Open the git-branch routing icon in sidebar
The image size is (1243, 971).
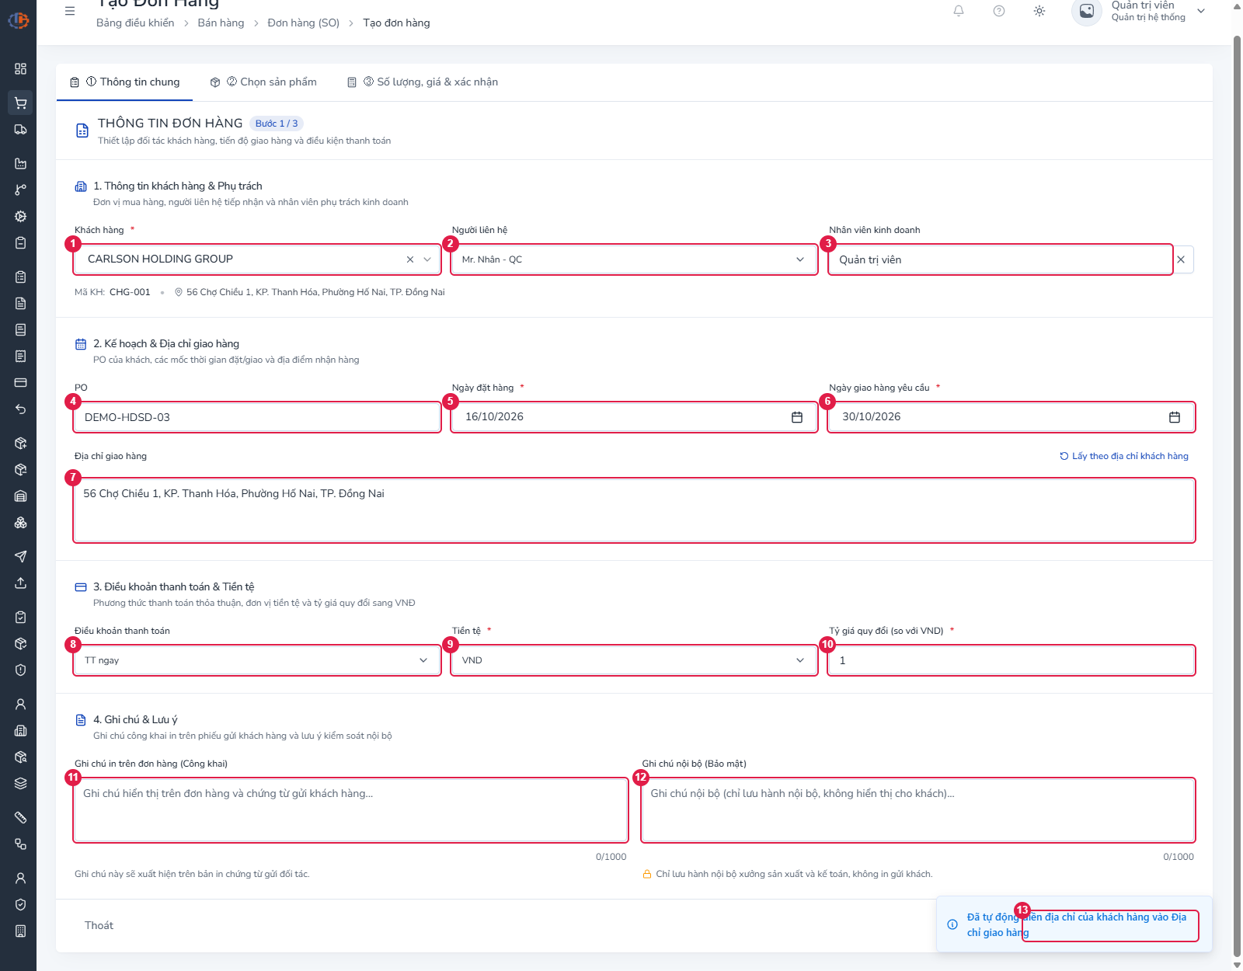click(x=21, y=190)
